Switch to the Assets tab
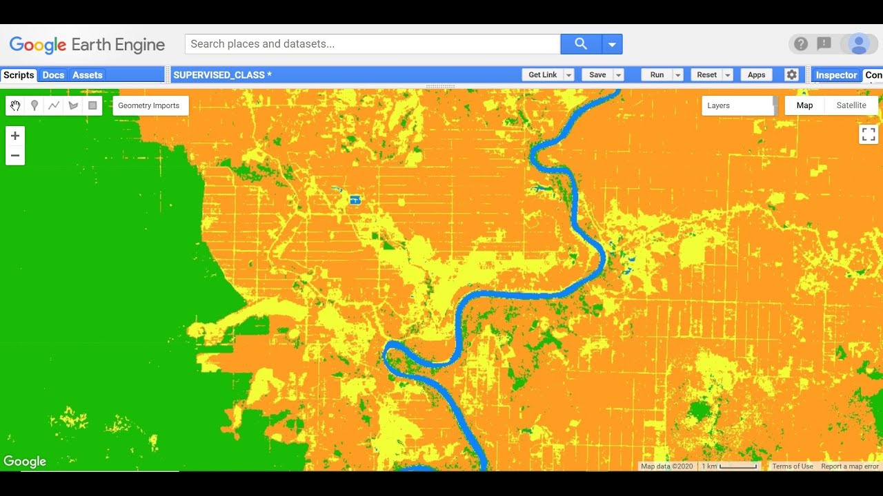The image size is (883, 496). (x=88, y=75)
